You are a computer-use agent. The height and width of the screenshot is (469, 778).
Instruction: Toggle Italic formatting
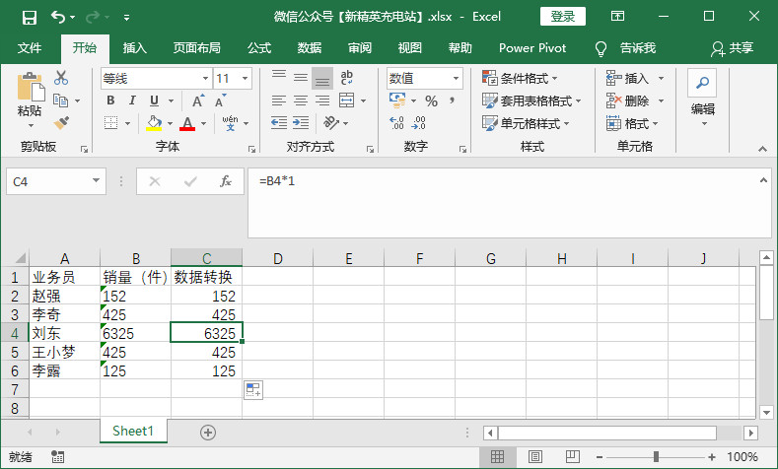click(132, 100)
